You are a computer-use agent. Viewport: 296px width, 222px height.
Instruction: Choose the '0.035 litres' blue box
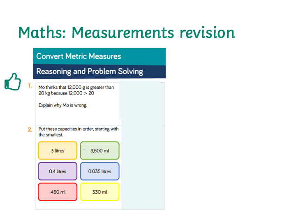point(99,171)
